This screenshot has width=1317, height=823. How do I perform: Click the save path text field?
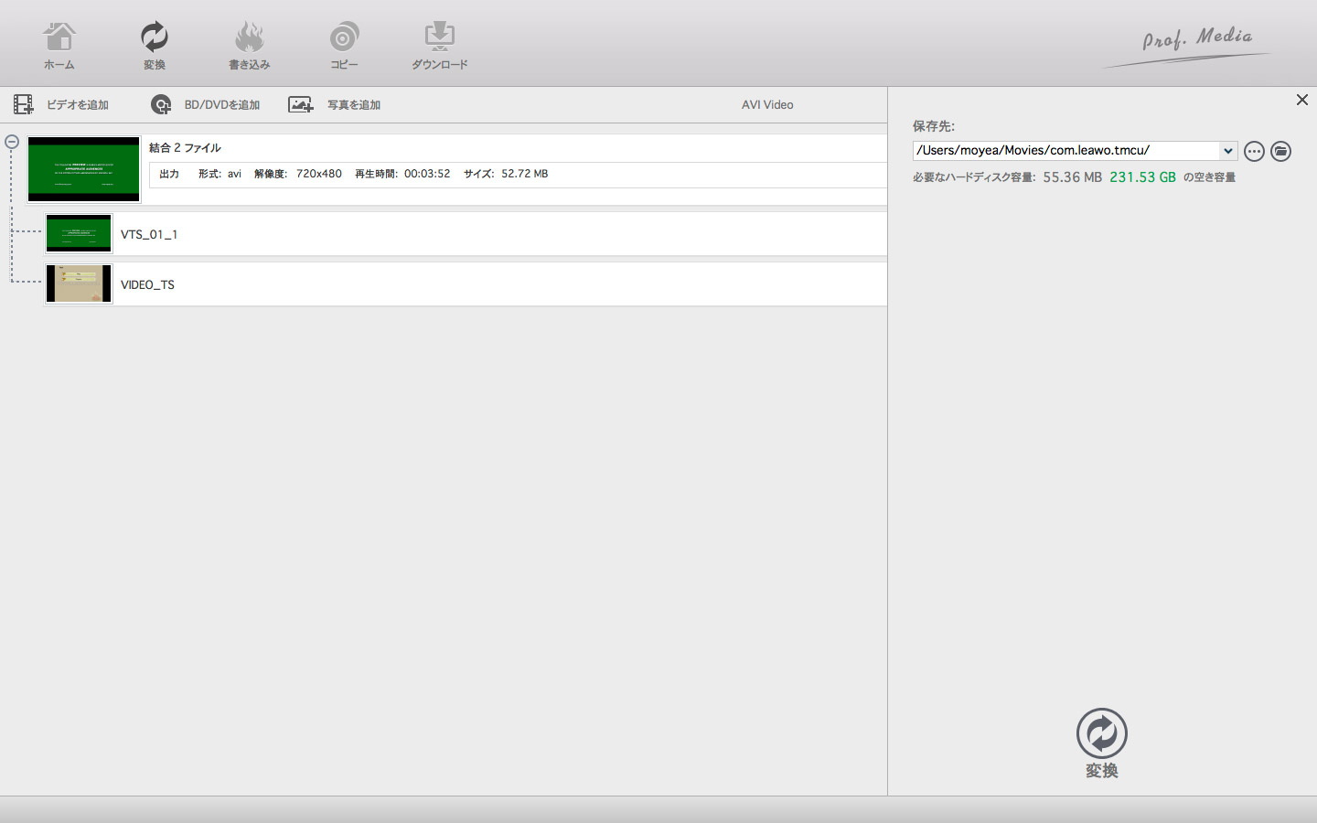pos(1065,151)
